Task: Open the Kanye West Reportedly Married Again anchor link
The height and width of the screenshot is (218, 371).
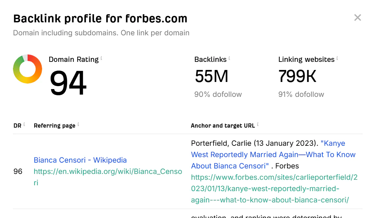Action: point(273,155)
